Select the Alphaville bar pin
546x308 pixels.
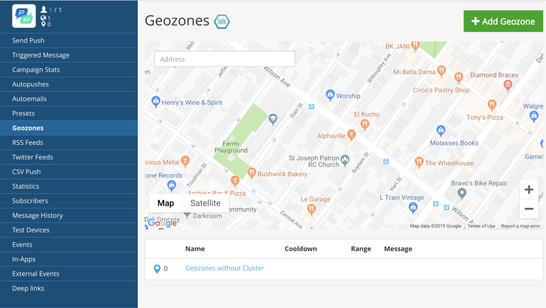click(351, 135)
